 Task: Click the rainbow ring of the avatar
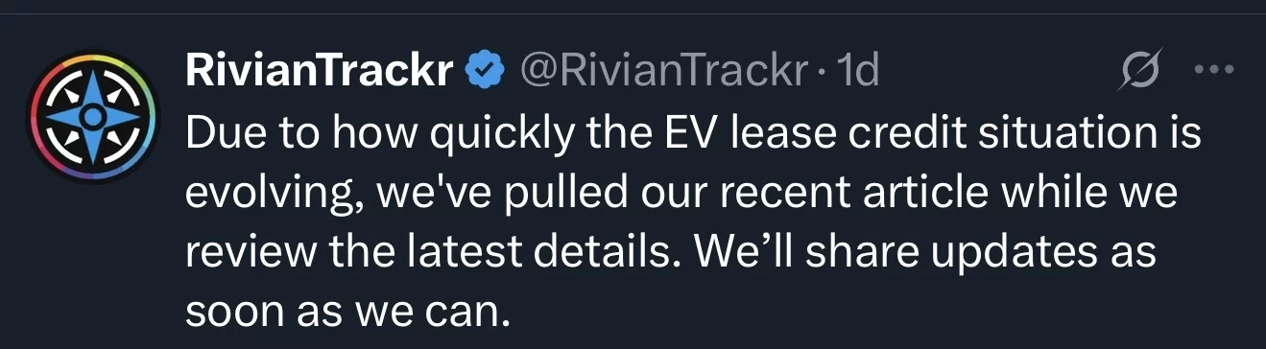[89, 61]
